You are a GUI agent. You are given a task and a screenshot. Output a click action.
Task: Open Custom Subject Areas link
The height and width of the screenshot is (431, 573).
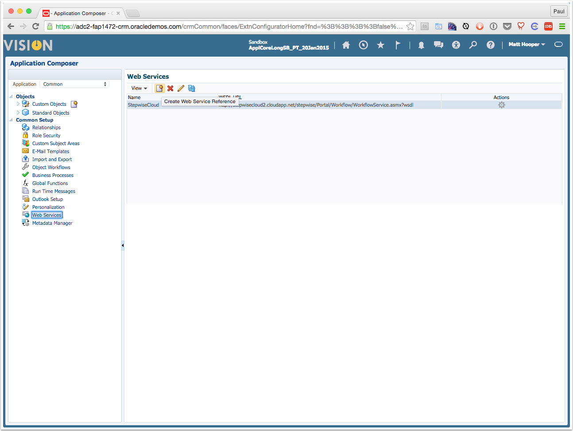tap(56, 143)
